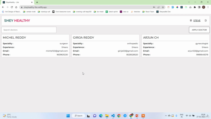Click the SHEY HEALTHY logo
This screenshot has height=119, width=211.
click(17, 20)
